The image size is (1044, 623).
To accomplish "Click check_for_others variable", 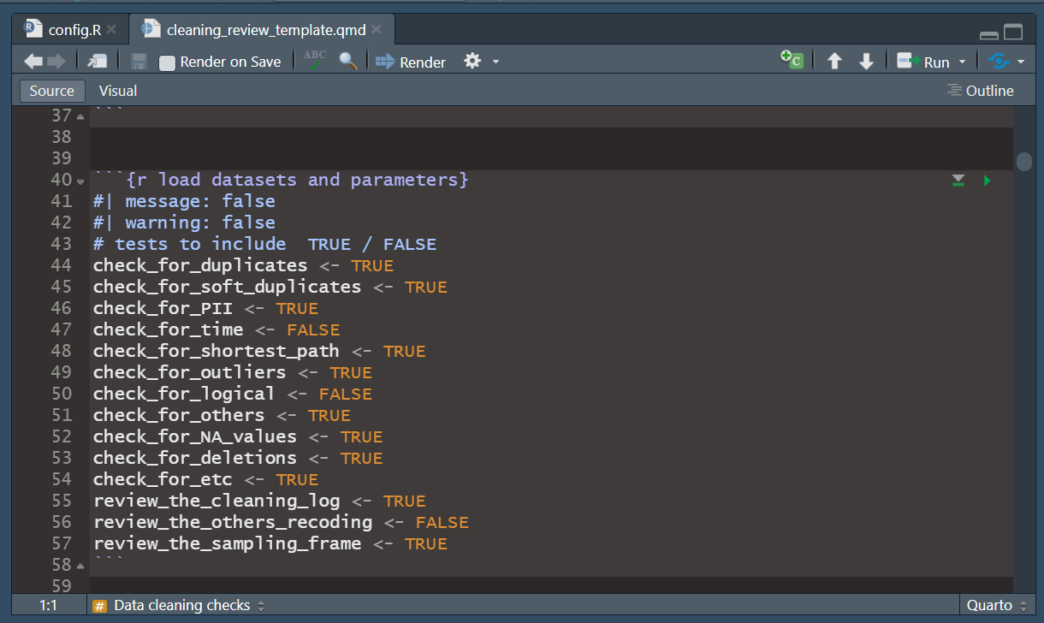I will click(x=179, y=415).
